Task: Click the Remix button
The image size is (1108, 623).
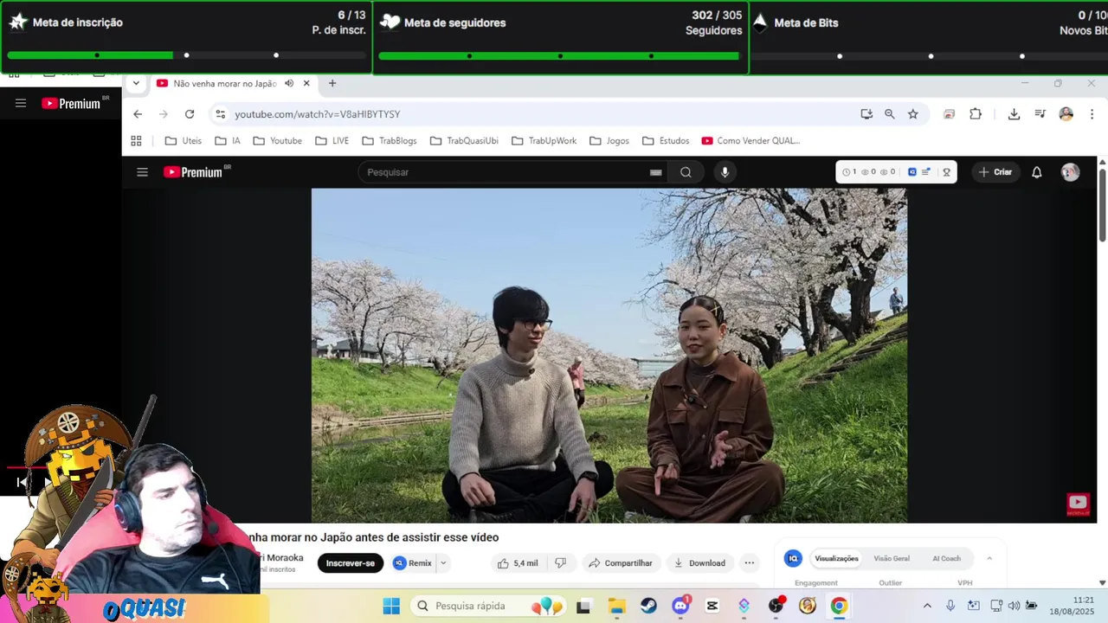Action: 413,563
